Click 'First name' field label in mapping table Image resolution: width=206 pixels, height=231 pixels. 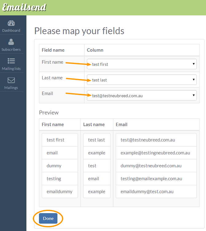(x=52, y=62)
